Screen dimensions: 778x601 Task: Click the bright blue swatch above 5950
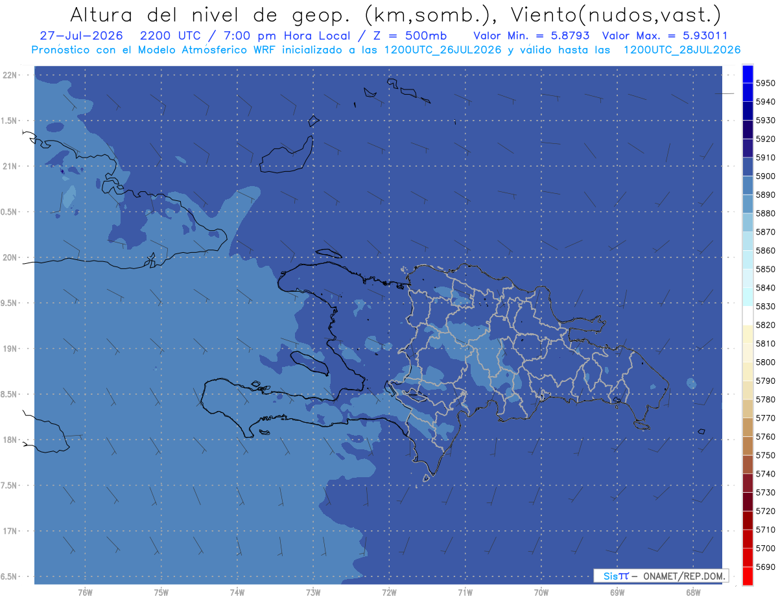point(747,74)
